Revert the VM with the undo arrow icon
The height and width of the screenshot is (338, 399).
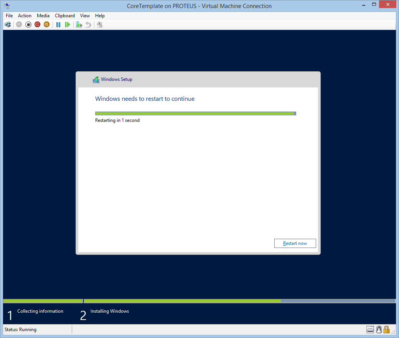pos(88,25)
